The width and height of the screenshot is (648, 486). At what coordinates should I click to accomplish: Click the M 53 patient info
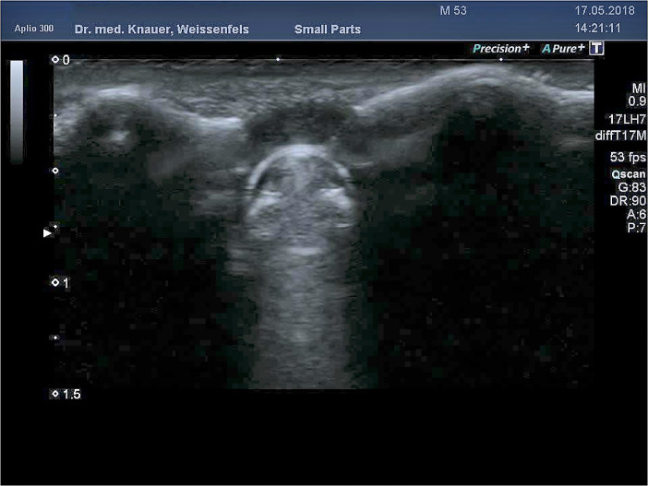coord(453,11)
